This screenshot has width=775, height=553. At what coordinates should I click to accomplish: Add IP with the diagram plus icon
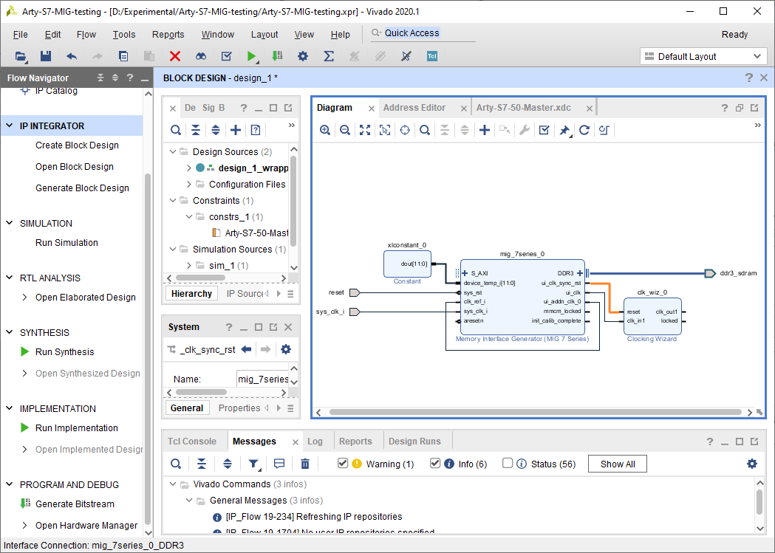click(x=485, y=130)
